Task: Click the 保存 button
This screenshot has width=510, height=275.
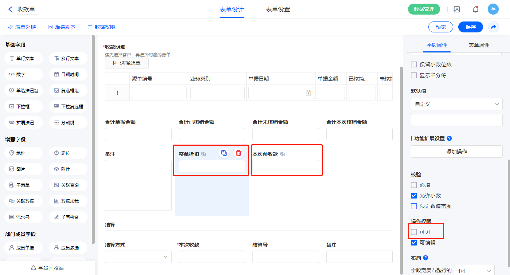Action: [470, 27]
